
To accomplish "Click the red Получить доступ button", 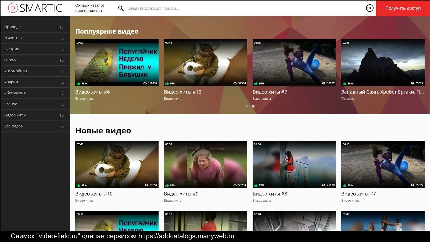I will (403, 8).
